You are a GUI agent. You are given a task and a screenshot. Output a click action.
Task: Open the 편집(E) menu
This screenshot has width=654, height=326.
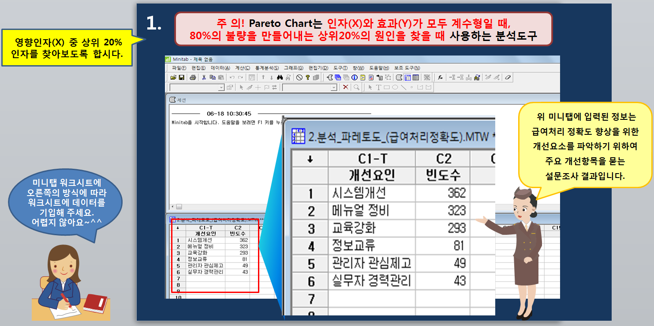click(198, 68)
